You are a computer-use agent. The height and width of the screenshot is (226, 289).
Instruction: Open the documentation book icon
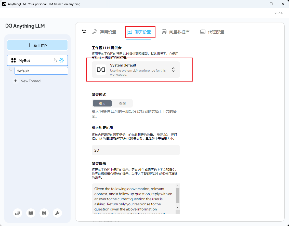click(x=31, y=213)
